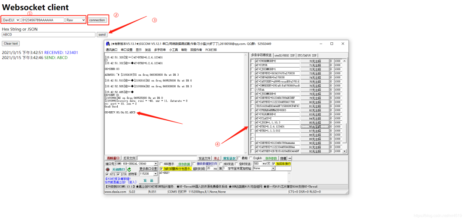Click the 86无注释 send button for AT+DTRX=0,2,6,123401
The image size is (464, 220).
click(x=315, y=127)
